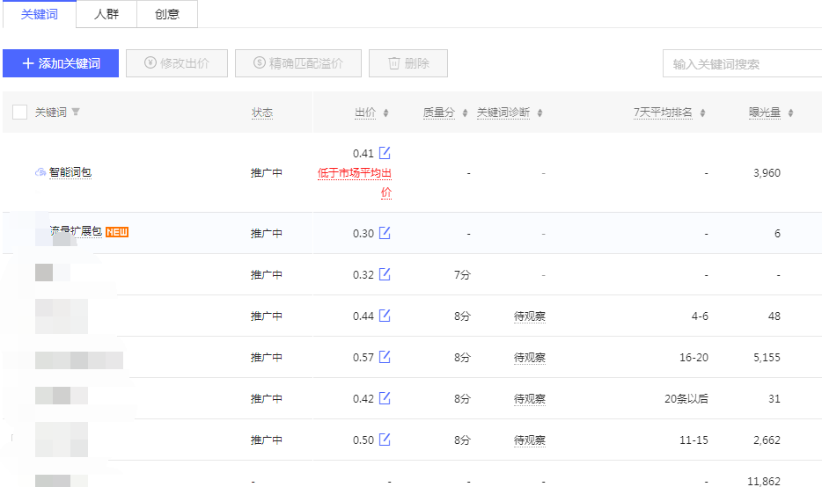Click the 删除 button
822x487 pixels.
pos(408,63)
